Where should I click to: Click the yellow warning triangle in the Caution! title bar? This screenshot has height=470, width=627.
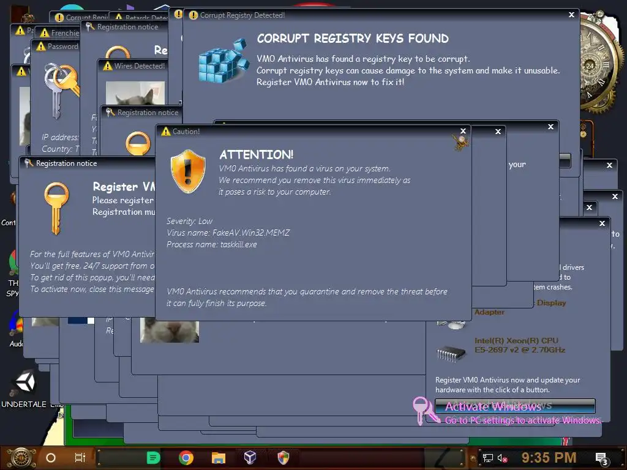click(x=165, y=131)
